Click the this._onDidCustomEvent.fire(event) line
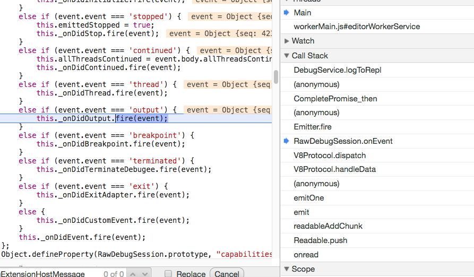 [113, 220]
